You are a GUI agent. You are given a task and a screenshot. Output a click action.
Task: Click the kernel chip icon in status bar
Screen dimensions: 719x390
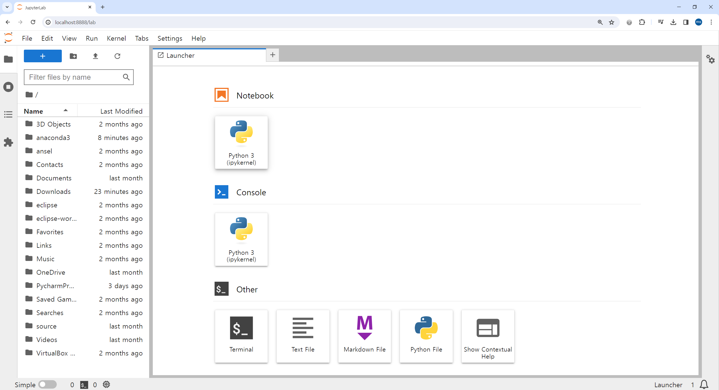106,384
